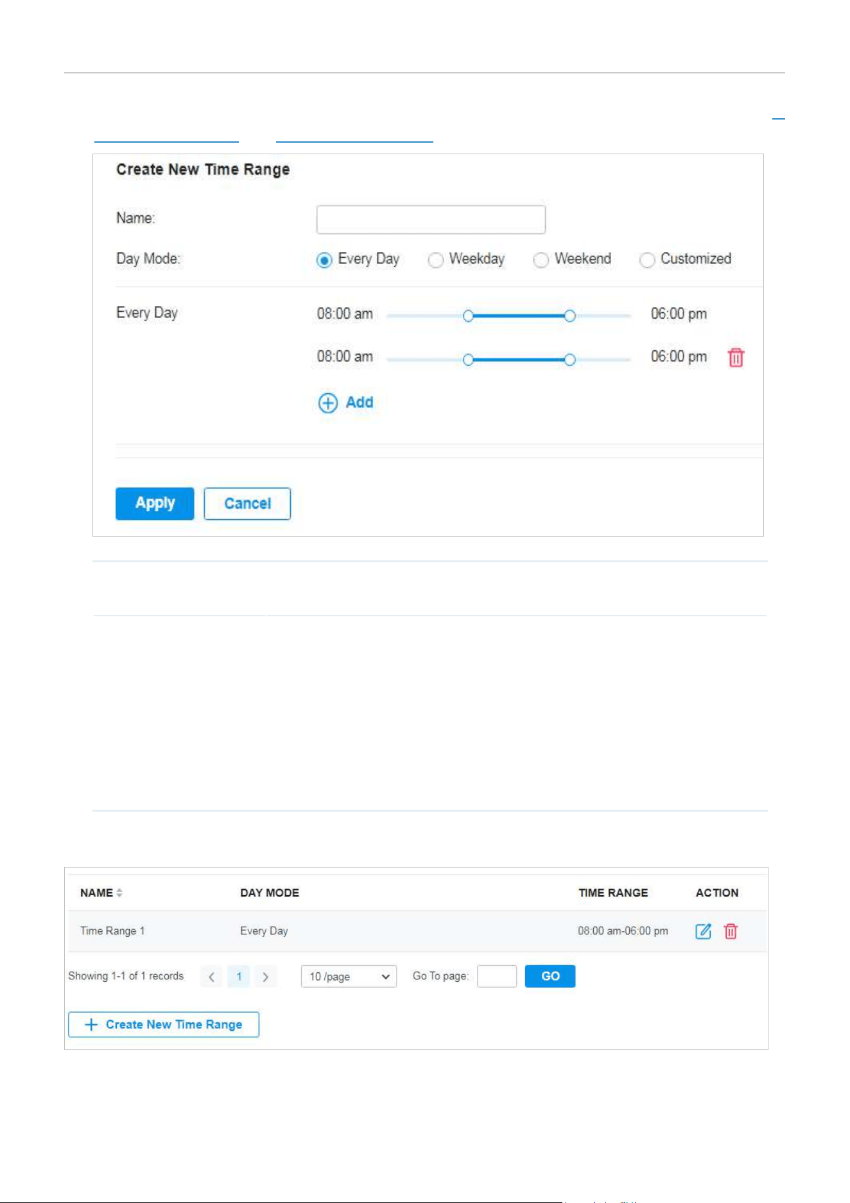Select Every Day radio option
Screen dimensions: 850x1203
click(x=324, y=260)
